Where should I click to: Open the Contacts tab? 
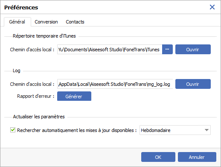click(75, 22)
